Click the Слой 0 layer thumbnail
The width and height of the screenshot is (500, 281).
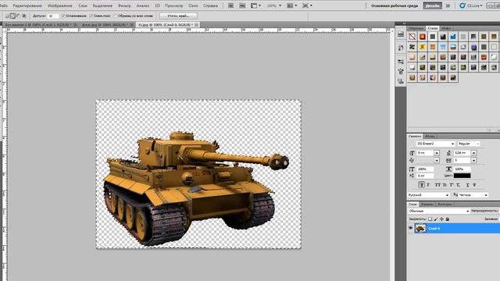tap(420, 228)
